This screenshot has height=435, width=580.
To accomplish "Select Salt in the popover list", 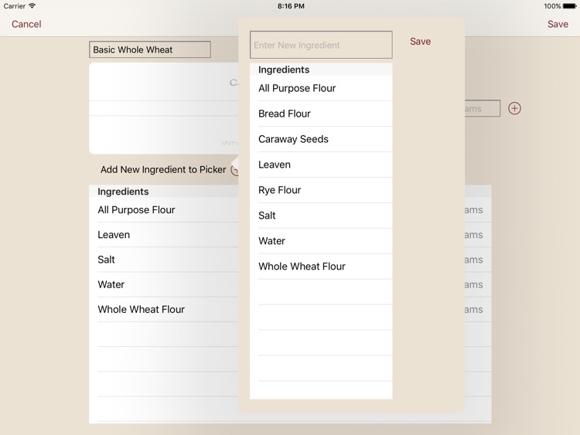I will [x=321, y=216].
